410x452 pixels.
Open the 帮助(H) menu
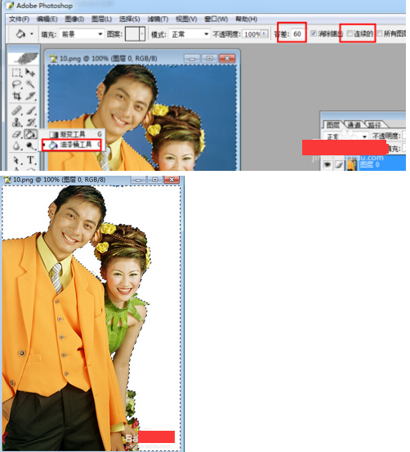coord(247,20)
